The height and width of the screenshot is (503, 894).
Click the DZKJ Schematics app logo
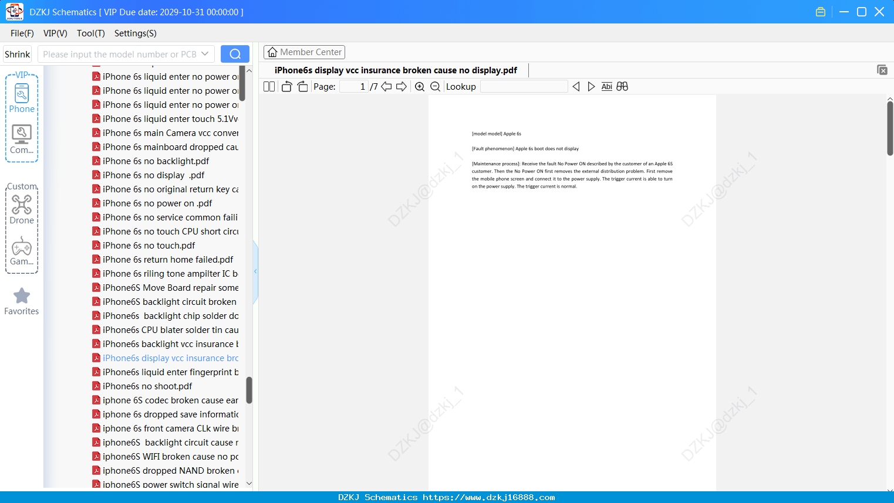click(14, 12)
